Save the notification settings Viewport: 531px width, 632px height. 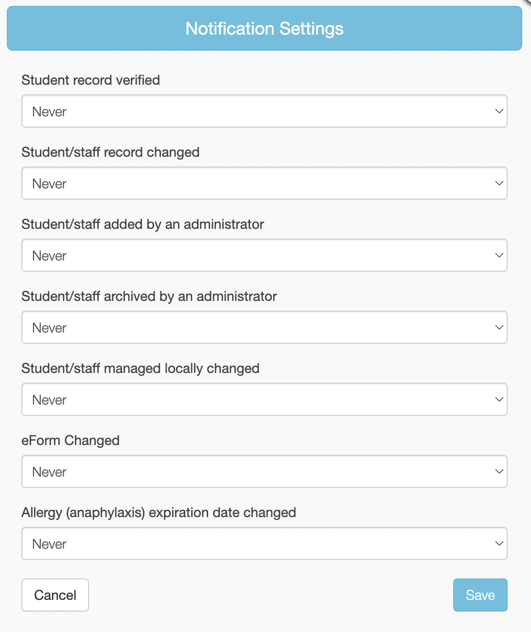pyautogui.click(x=480, y=595)
